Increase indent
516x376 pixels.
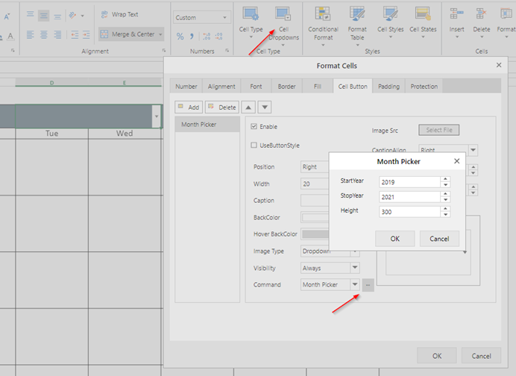86,34
